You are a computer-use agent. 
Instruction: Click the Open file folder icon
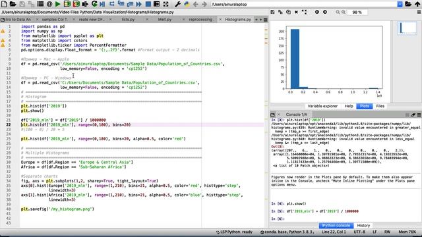click(x=13, y=4)
